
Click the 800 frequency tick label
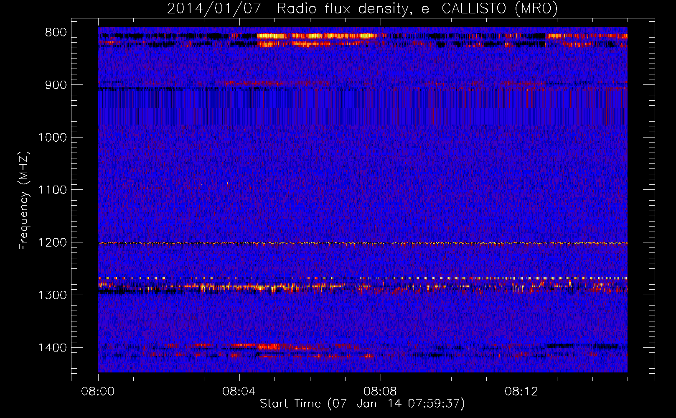pos(56,33)
